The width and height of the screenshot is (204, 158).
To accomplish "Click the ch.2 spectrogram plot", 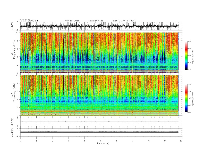I will (99, 96).
